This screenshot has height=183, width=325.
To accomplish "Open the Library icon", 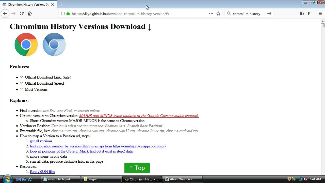I will click(302, 13).
